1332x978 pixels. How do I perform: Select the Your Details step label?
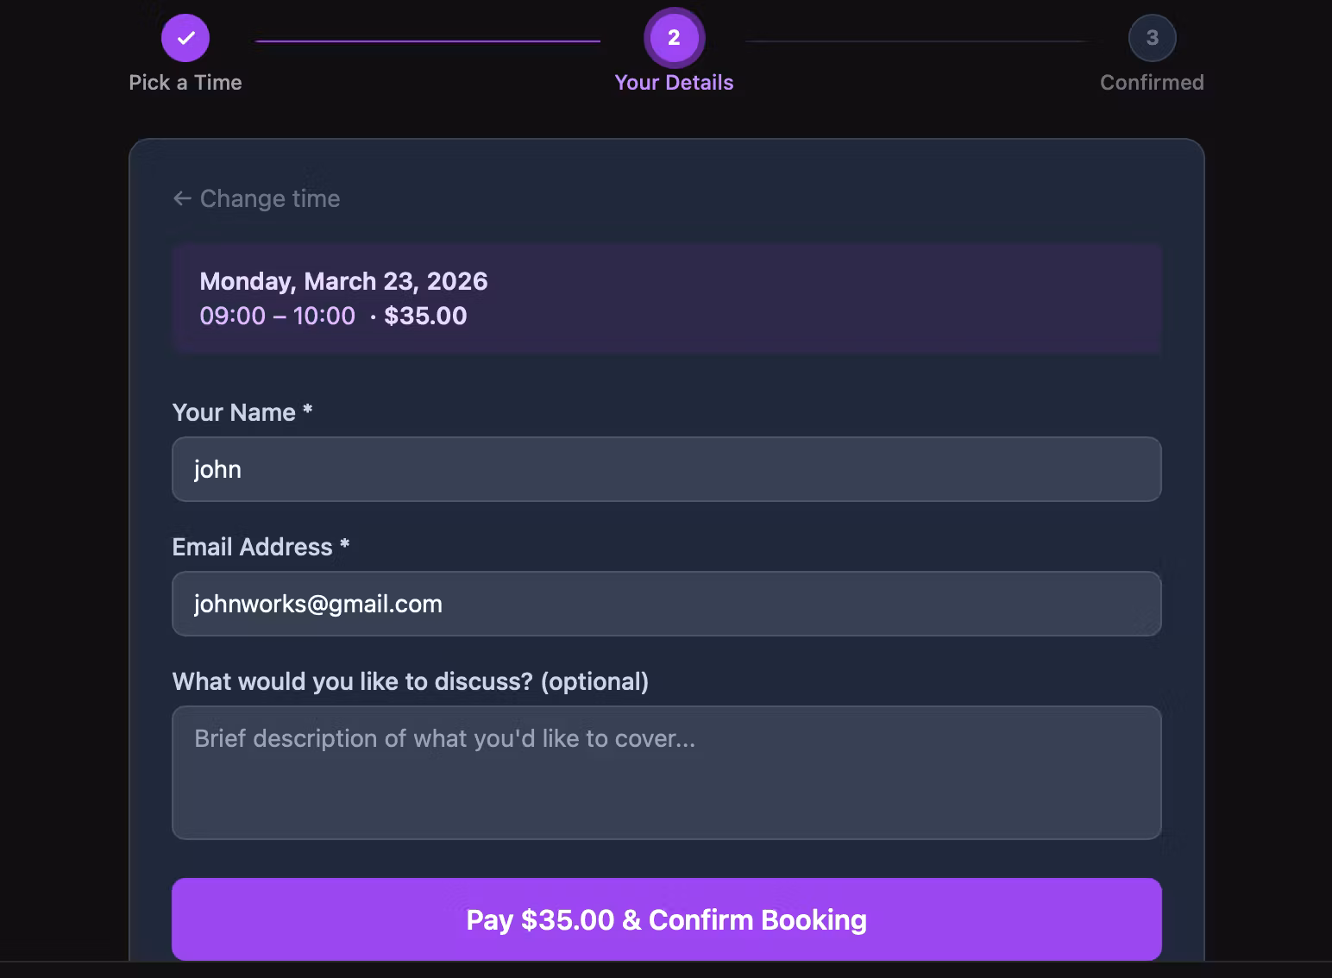click(674, 83)
